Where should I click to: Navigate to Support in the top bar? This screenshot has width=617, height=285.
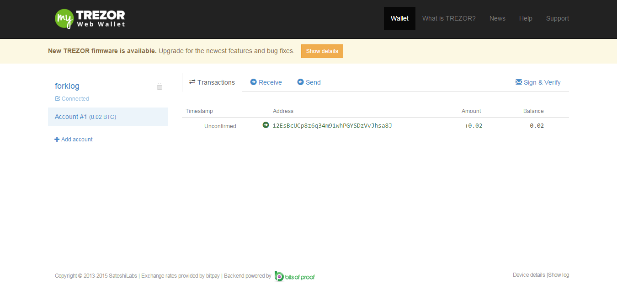tap(558, 18)
